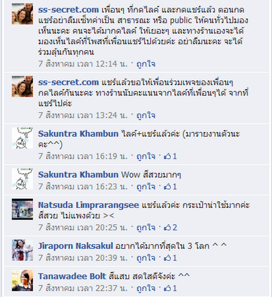Like the ss-secret.com 13:24 comment
The width and height of the screenshot is (272, 297).
(146, 115)
